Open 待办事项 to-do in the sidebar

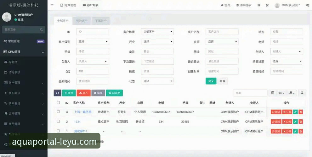click(x=24, y=73)
